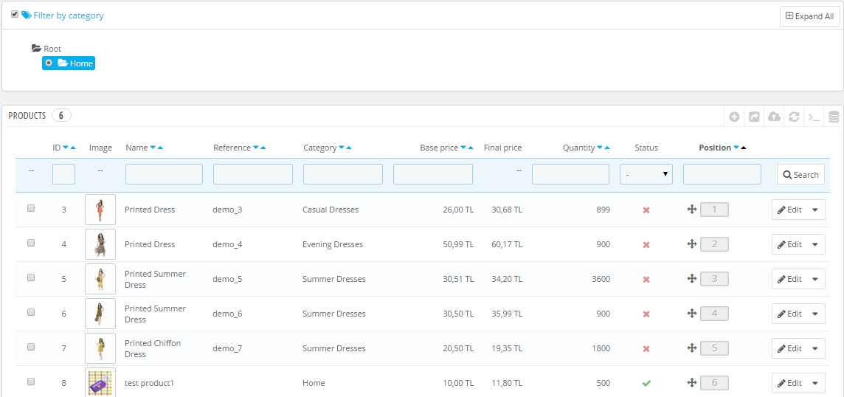Image resolution: width=844 pixels, height=397 pixels.
Task: Click the Name filter input field
Action: coord(165,175)
